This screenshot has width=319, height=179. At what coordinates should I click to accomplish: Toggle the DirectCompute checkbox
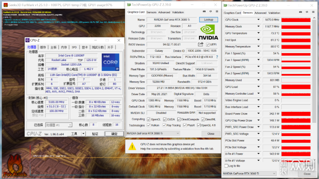(x=179, y=119)
